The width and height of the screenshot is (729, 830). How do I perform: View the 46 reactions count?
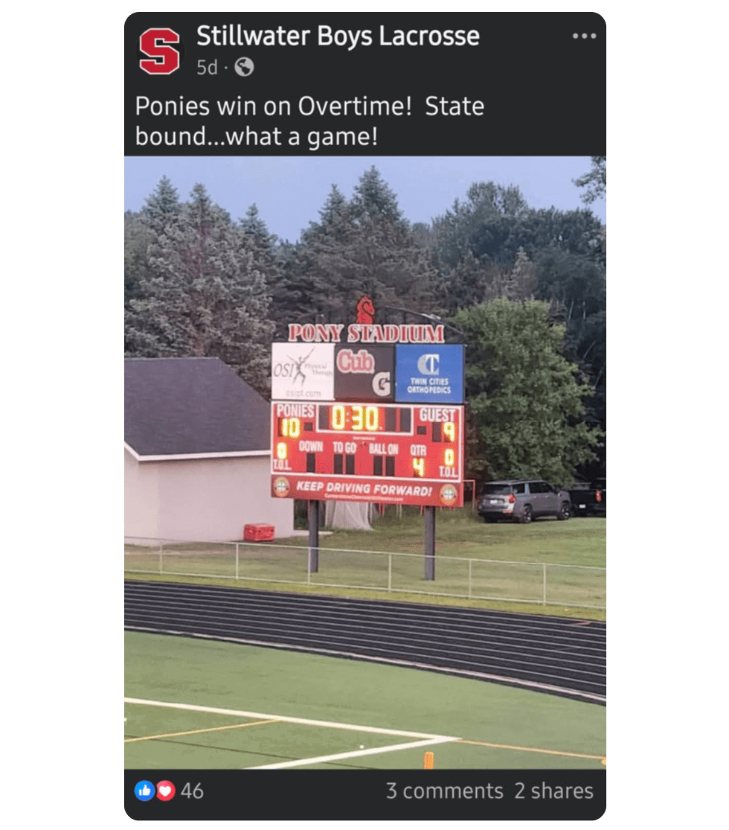[192, 791]
